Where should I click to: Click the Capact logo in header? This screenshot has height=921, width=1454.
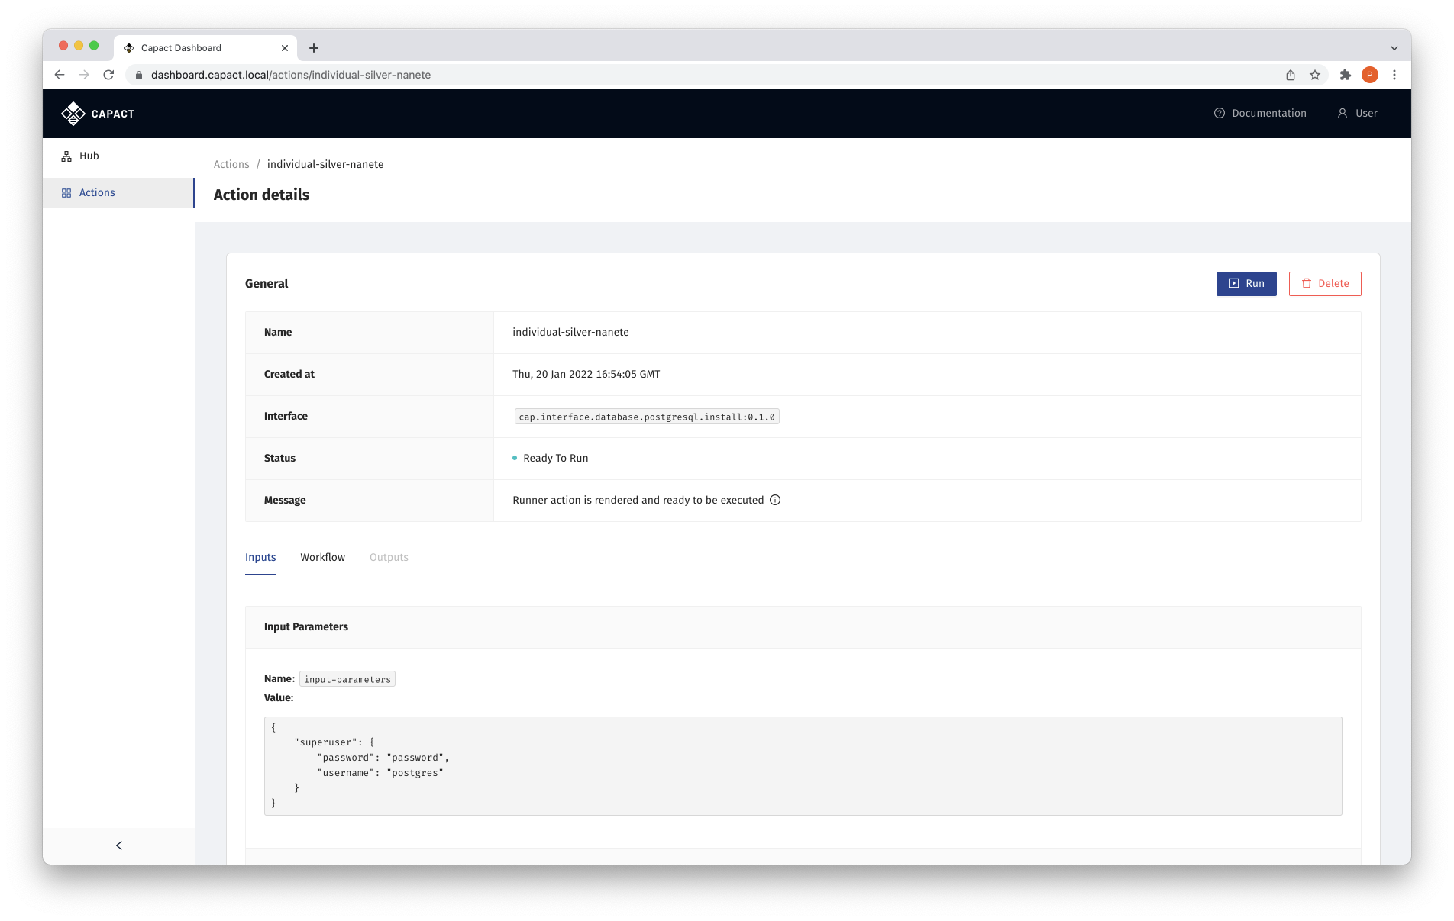(98, 114)
